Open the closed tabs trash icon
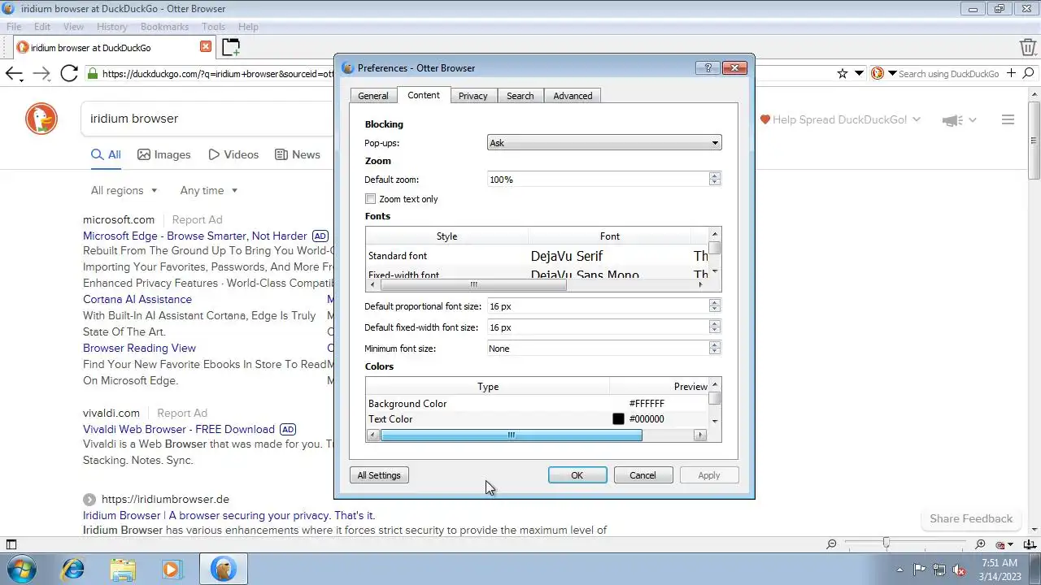This screenshot has width=1041, height=585. click(1028, 47)
